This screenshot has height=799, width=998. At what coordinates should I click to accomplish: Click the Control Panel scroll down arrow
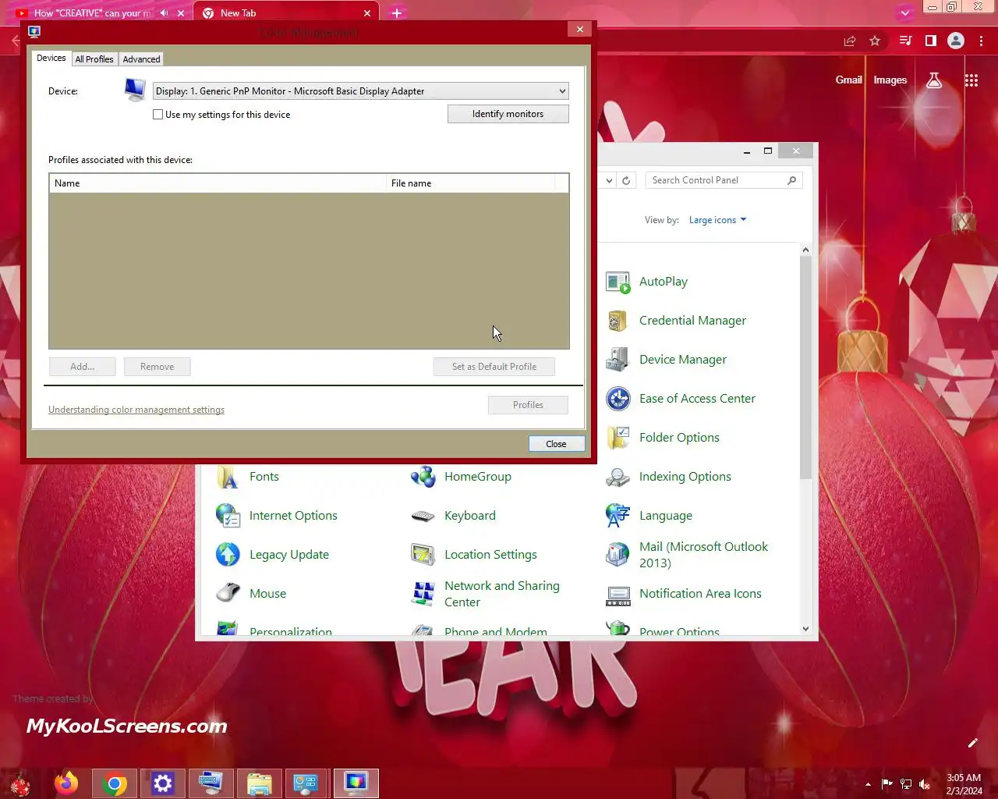pos(805,629)
